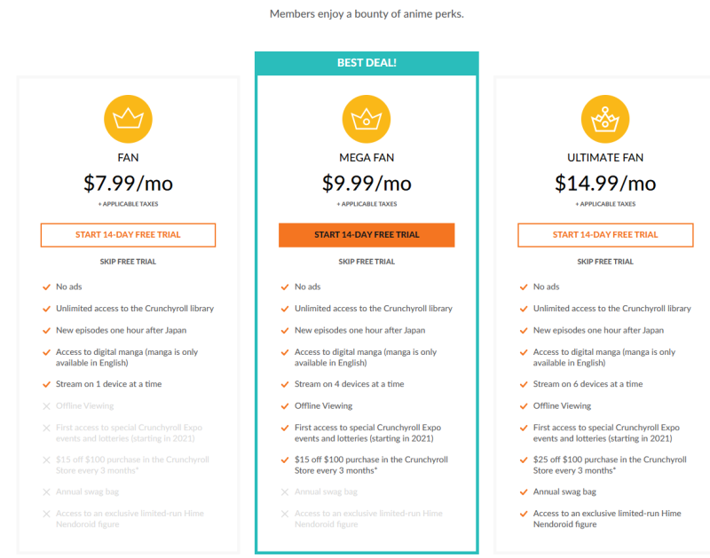Click the $14.99/mo Ultimate Fan price
Screen dimensions: 710x558
[605, 184]
